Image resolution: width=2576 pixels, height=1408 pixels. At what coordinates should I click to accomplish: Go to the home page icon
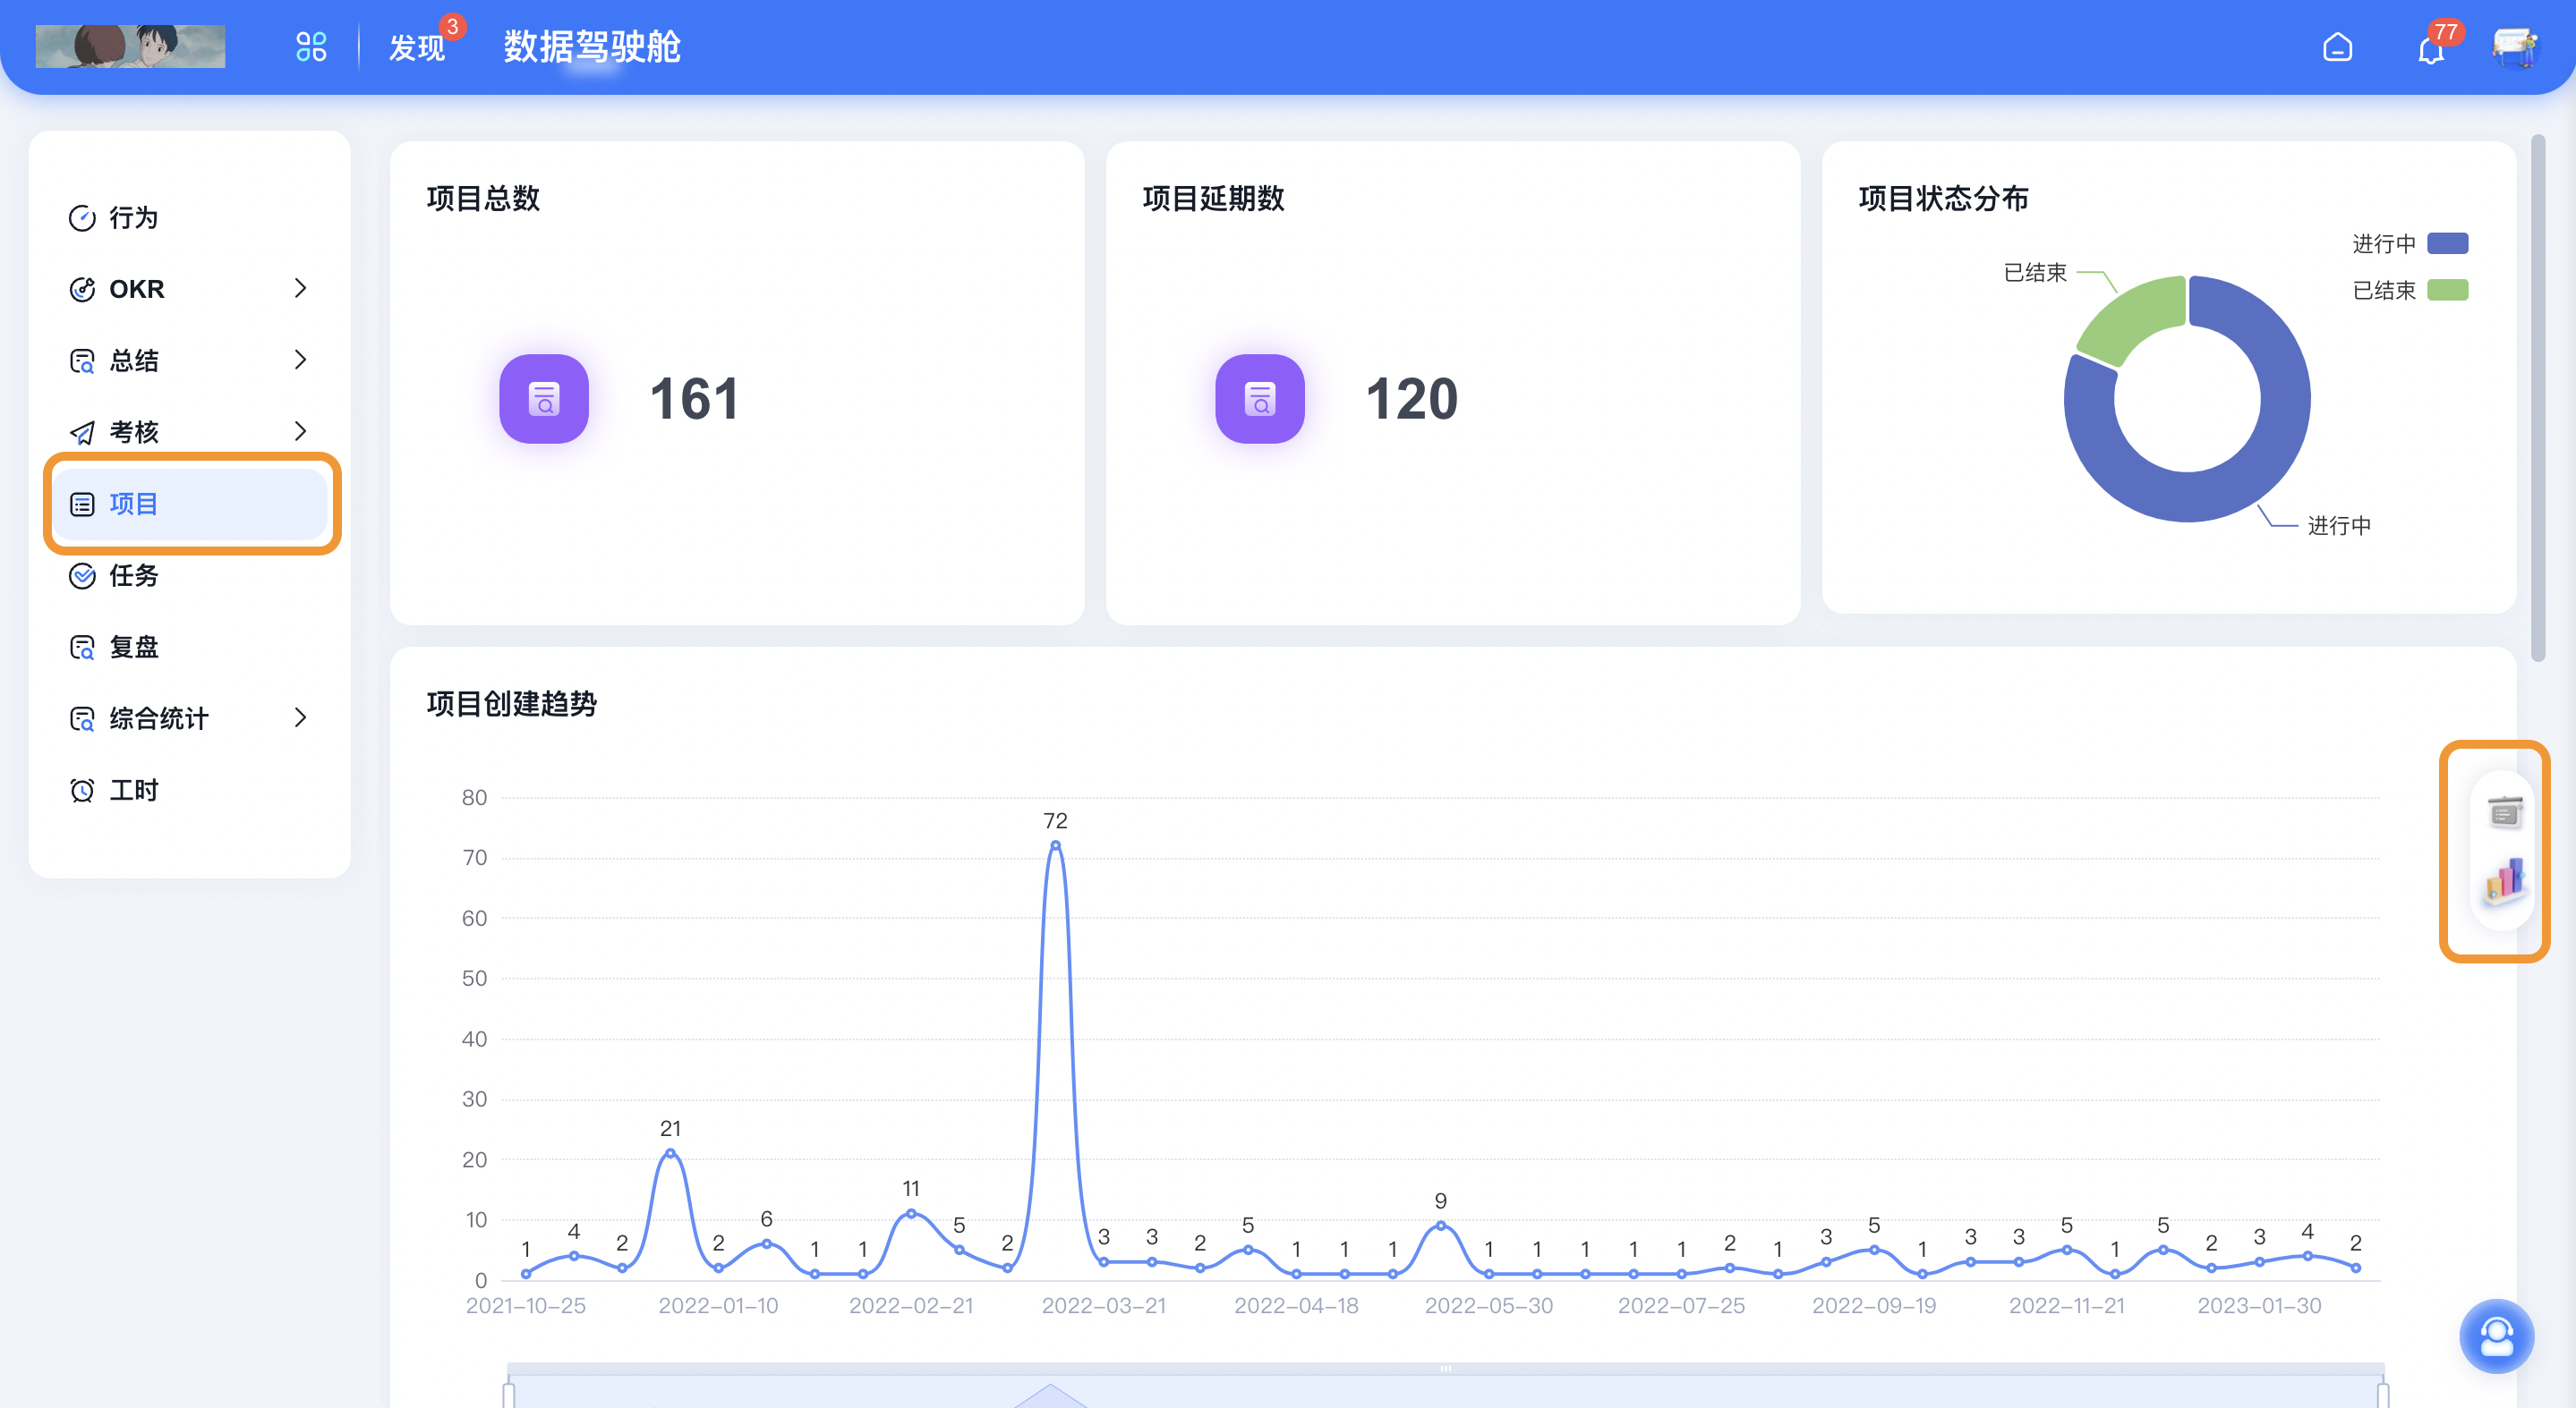coord(2337,47)
